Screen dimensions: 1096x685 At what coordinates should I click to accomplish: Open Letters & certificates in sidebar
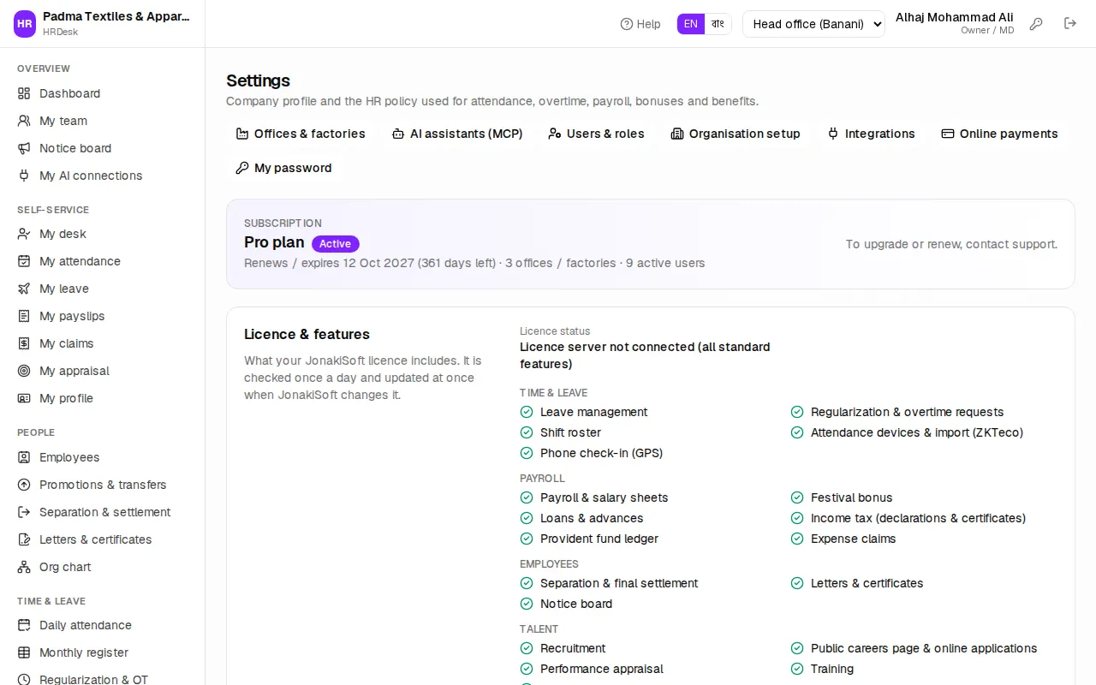[x=103, y=539]
